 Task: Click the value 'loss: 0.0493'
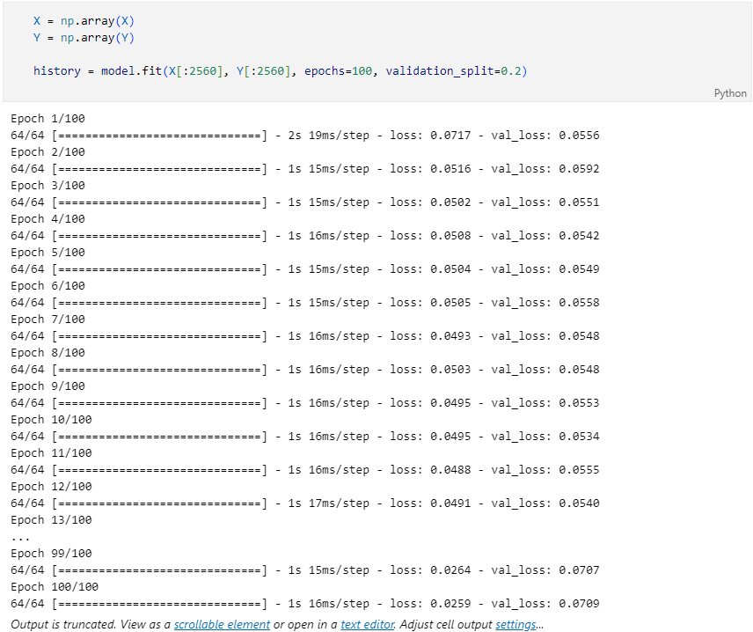[x=430, y=336]
